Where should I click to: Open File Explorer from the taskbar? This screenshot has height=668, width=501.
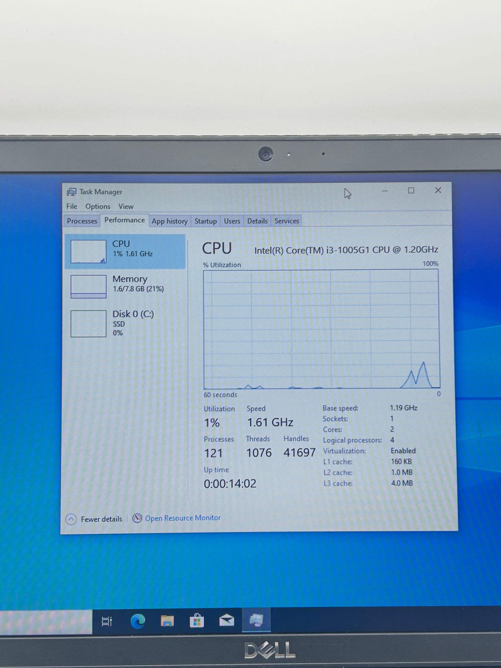(x=167, y=621)
